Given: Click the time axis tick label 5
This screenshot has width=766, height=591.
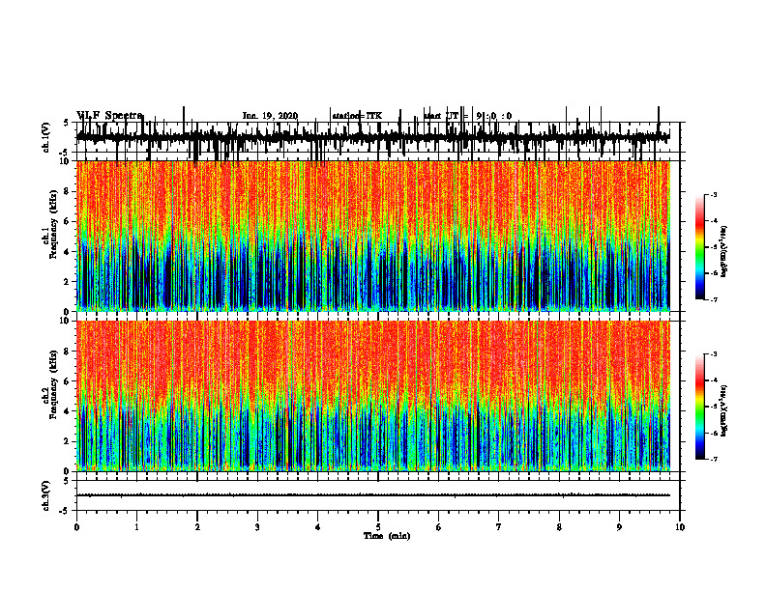Looking at the screenshot, I should (378, 527).
